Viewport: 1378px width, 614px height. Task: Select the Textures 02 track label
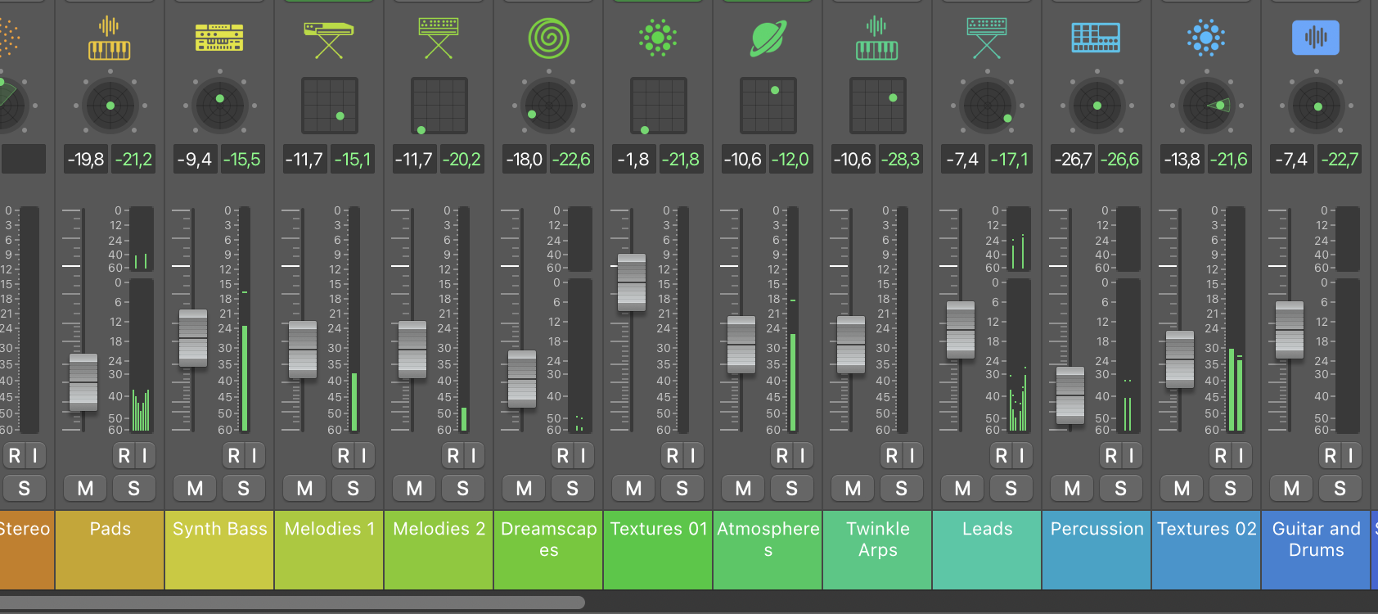[x=1206, y=530]
